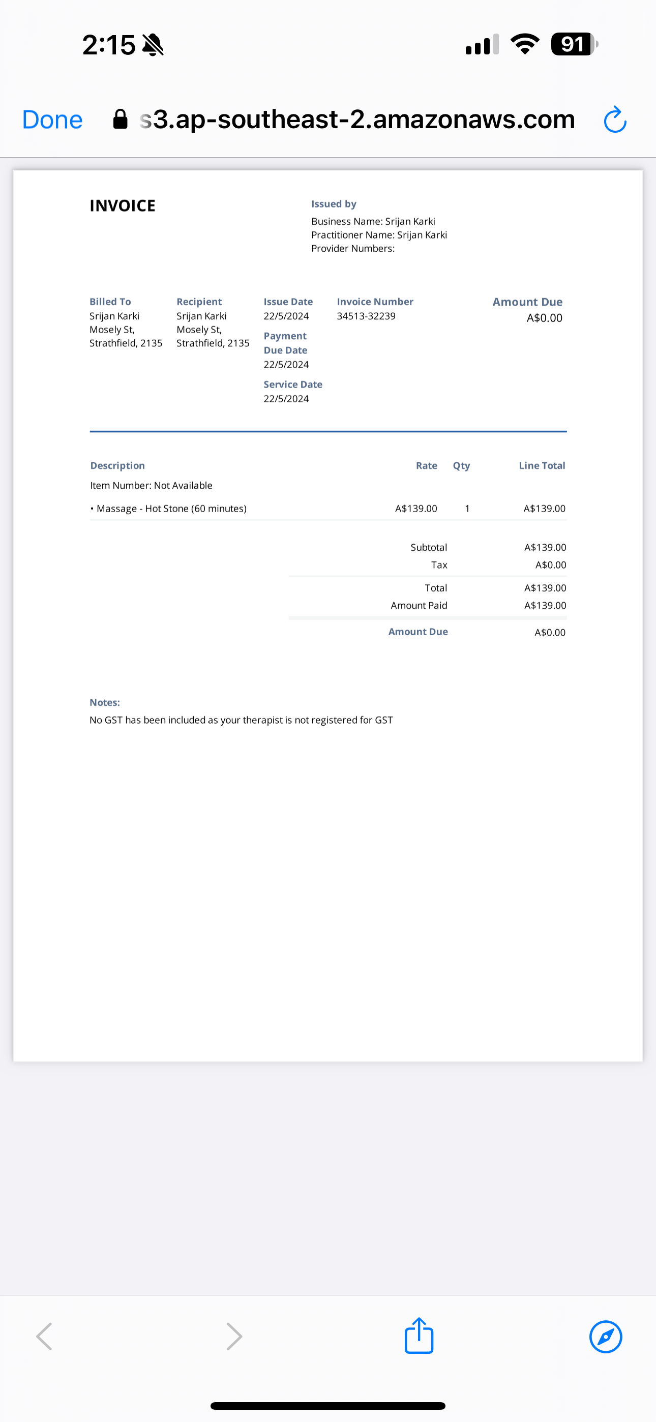Open the share sheet icon
Screen dimensions: 656x1422
[x=419, y=1336]
